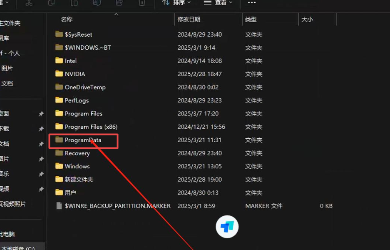This screenshot has height=250, width=390.
Task: Open the three-dot See more menu
Action: [252, 2]
